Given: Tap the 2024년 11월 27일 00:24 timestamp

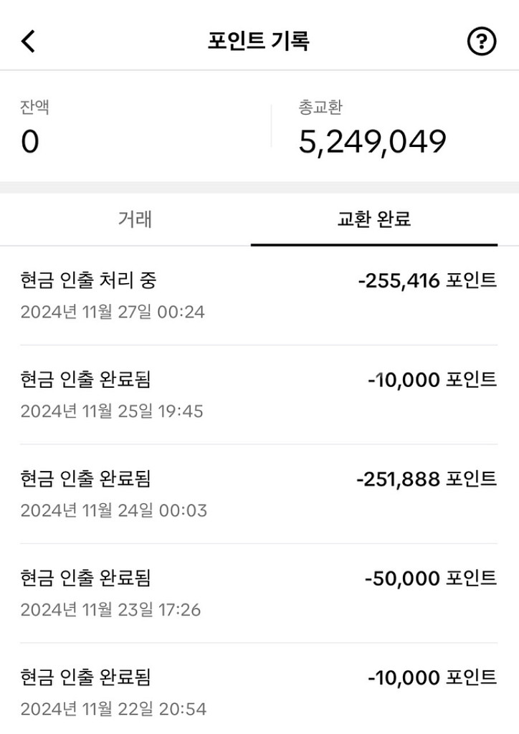Looking at the screenshot, I should [x=113, y=313].
